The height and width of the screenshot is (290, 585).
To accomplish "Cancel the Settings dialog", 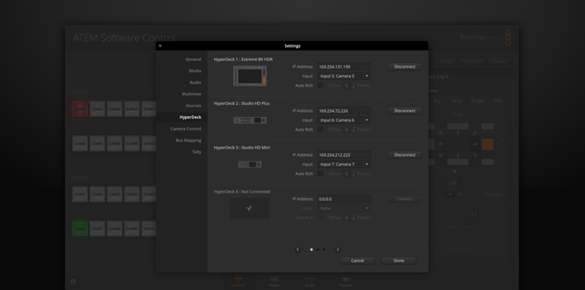I will [357, 260].
